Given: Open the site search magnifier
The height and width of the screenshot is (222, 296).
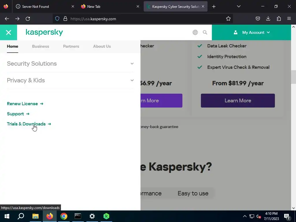Looking at the screenshot, I should [x=205, y=32].
